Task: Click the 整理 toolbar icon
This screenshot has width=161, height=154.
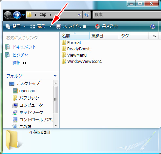Action: (8, 26)
